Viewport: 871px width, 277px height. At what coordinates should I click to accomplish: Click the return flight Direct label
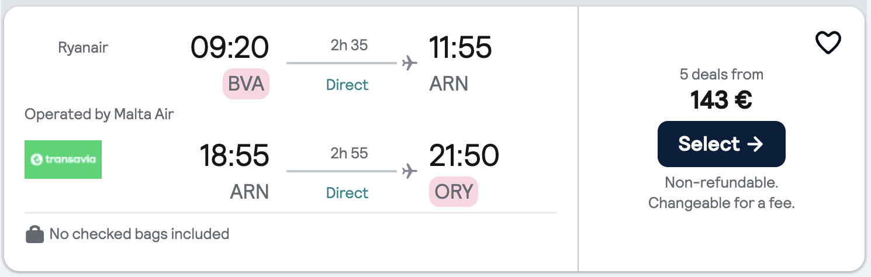click(347, 193)
